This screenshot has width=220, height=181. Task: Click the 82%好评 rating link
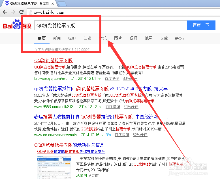click(x=140, y=135)
